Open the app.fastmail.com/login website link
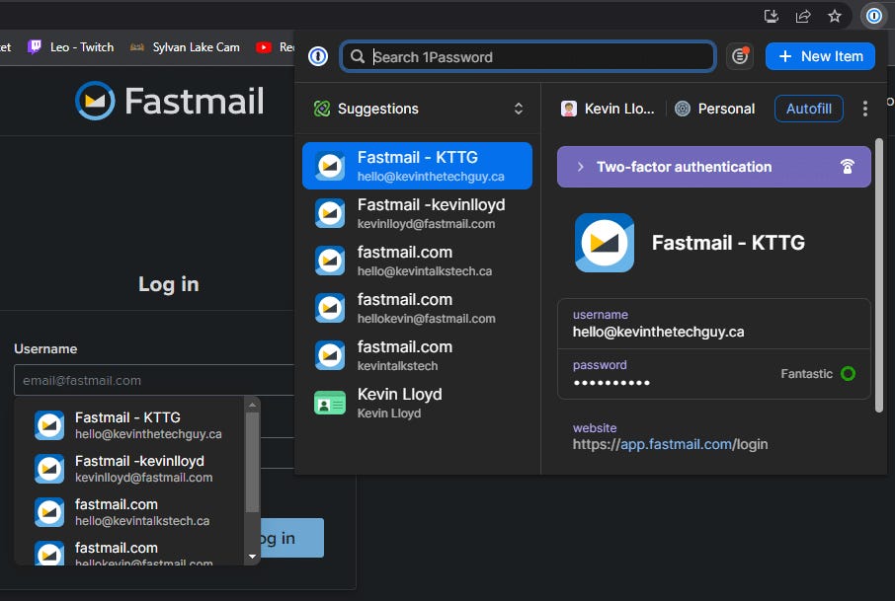Image resolution: width=895 pixels, height=601 pixels. 670,444
